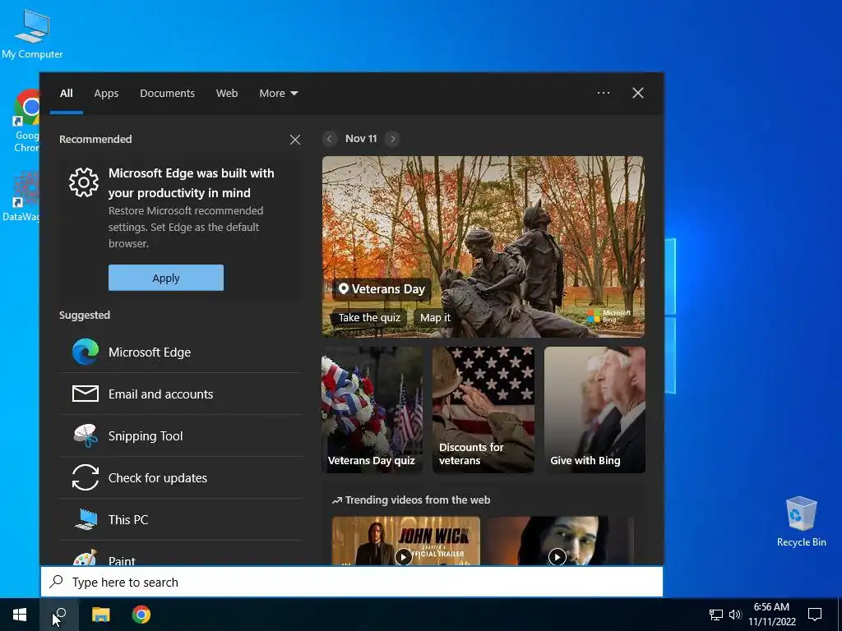The width and height of the screenshot is (842, 631).
Task: Switch to the Apps tab
Action: click(106, 94)
